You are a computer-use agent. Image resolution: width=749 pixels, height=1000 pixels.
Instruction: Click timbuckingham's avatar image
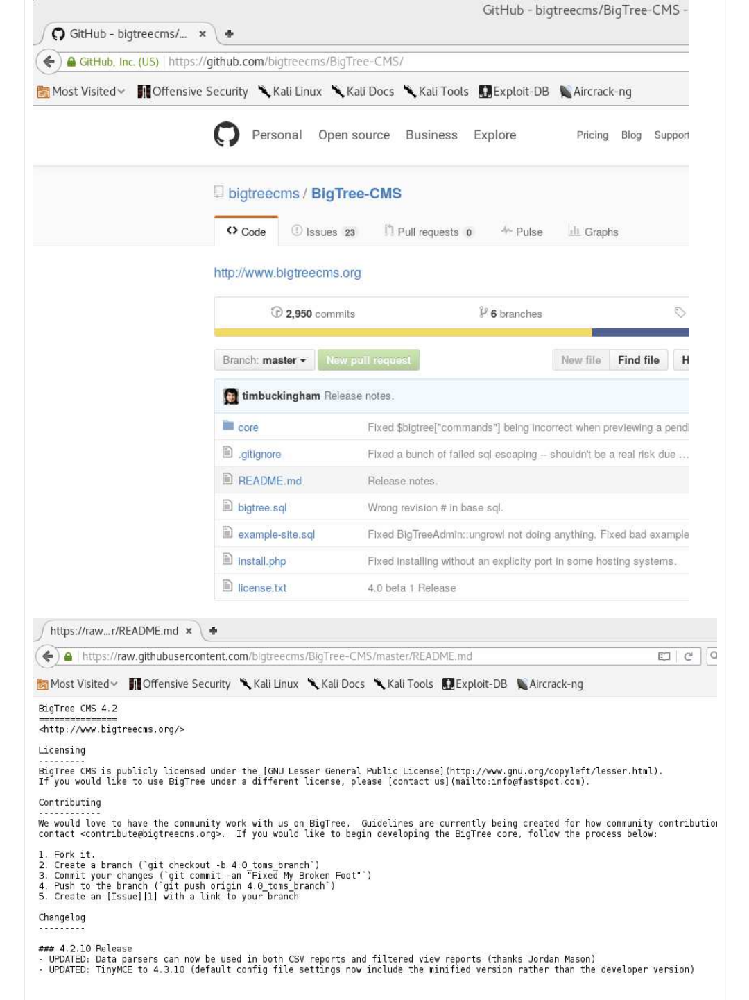230,396
